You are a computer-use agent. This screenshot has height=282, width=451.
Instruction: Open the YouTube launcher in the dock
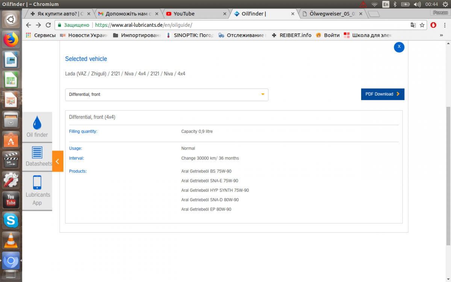coord(11,200)
